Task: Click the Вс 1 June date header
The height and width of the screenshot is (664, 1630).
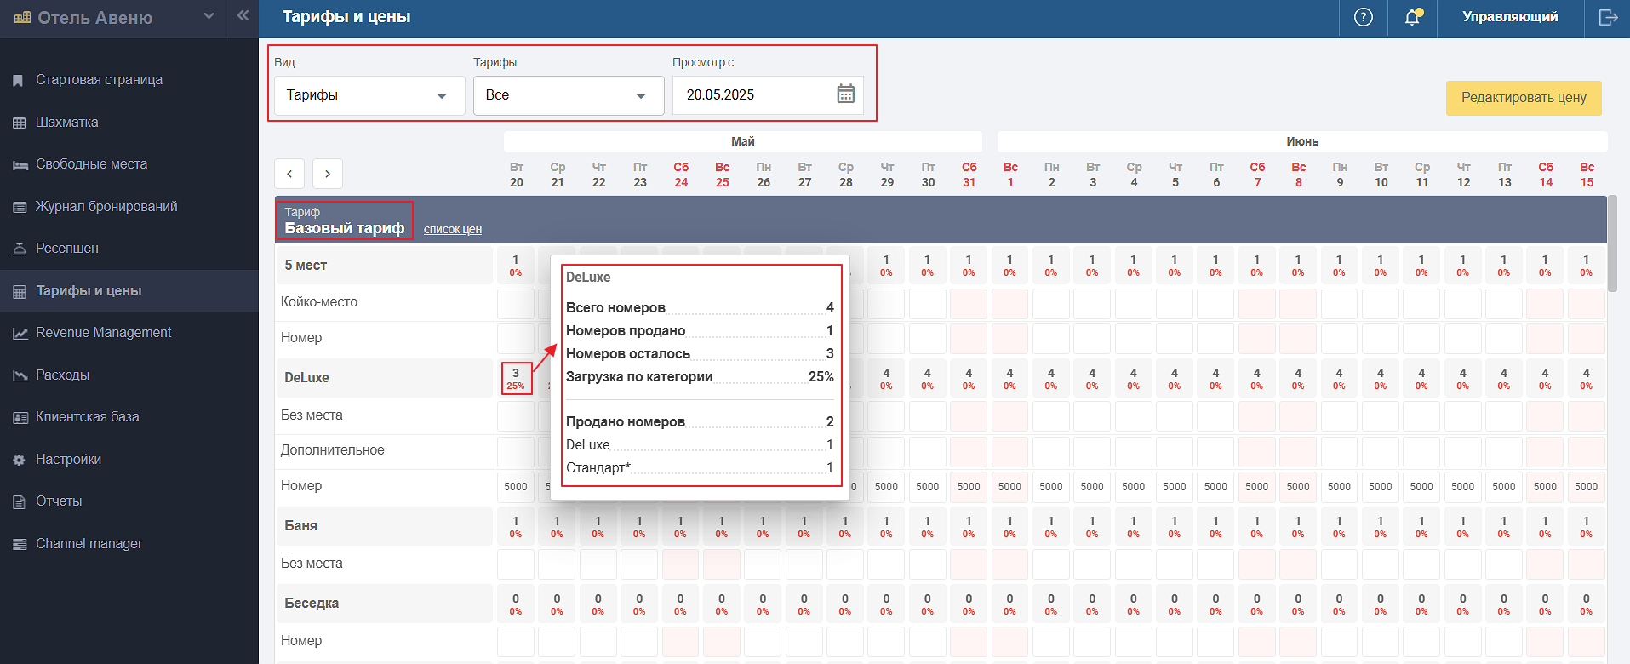Action: pyautogui.click(x=1010, y=175)
